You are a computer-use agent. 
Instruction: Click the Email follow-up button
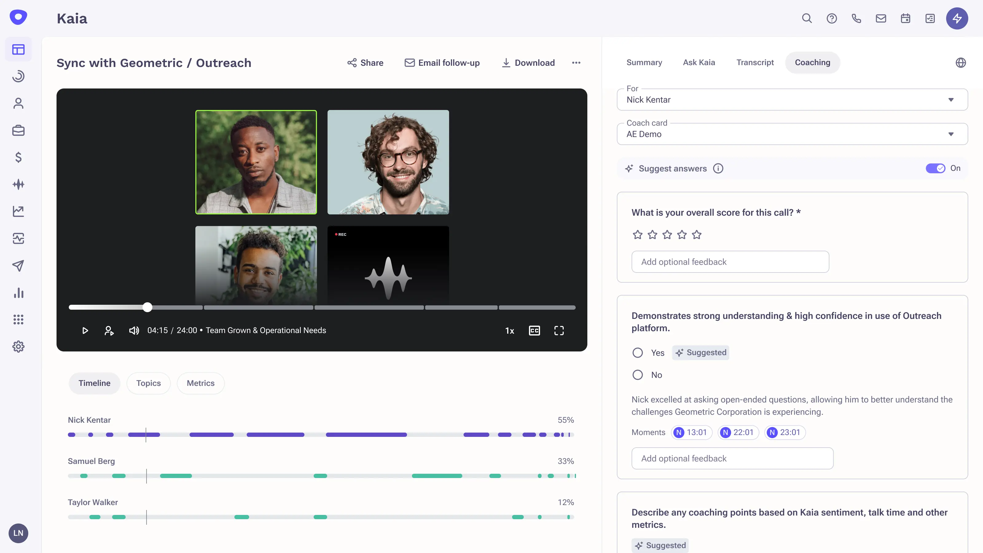442,63
